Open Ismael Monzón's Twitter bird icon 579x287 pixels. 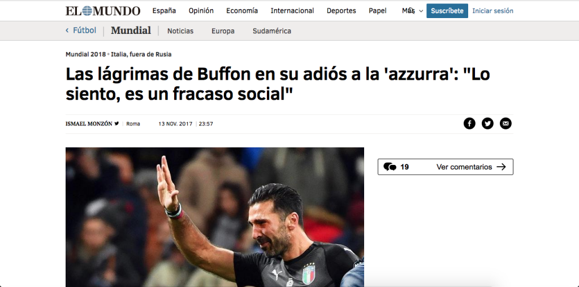pyautogui.click(x=116, y=124)
